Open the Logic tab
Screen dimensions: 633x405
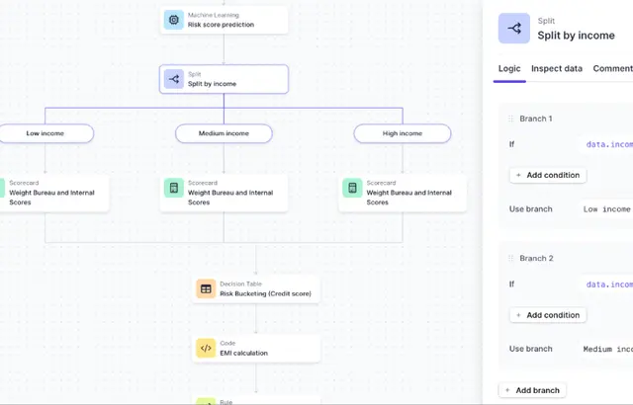tap(509, 68)
